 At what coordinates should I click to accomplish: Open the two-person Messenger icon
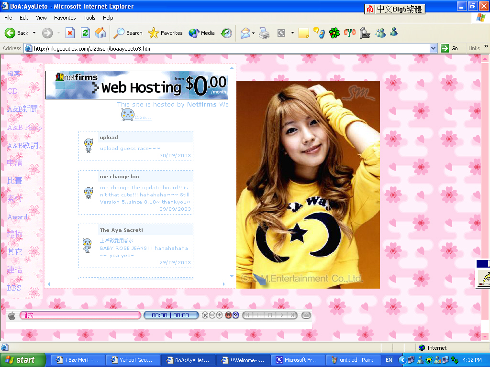pos(380,32)
